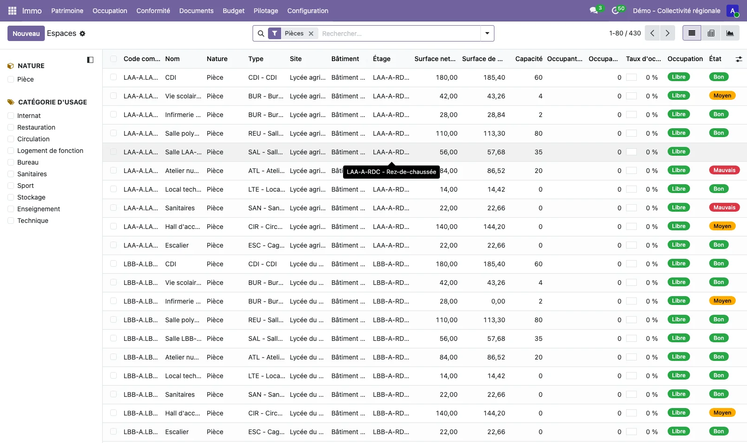Check the Pièce nature filter
Screen dimensions: 747x443
point(11,79)
